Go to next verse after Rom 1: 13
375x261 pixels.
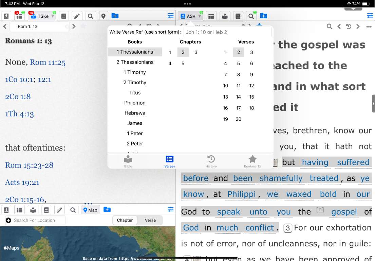pos(74,27)
